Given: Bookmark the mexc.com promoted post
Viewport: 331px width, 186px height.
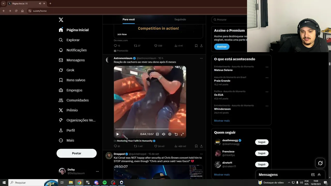Looking at the screenshot, I should pyautogui.click(x=196, y=46).
